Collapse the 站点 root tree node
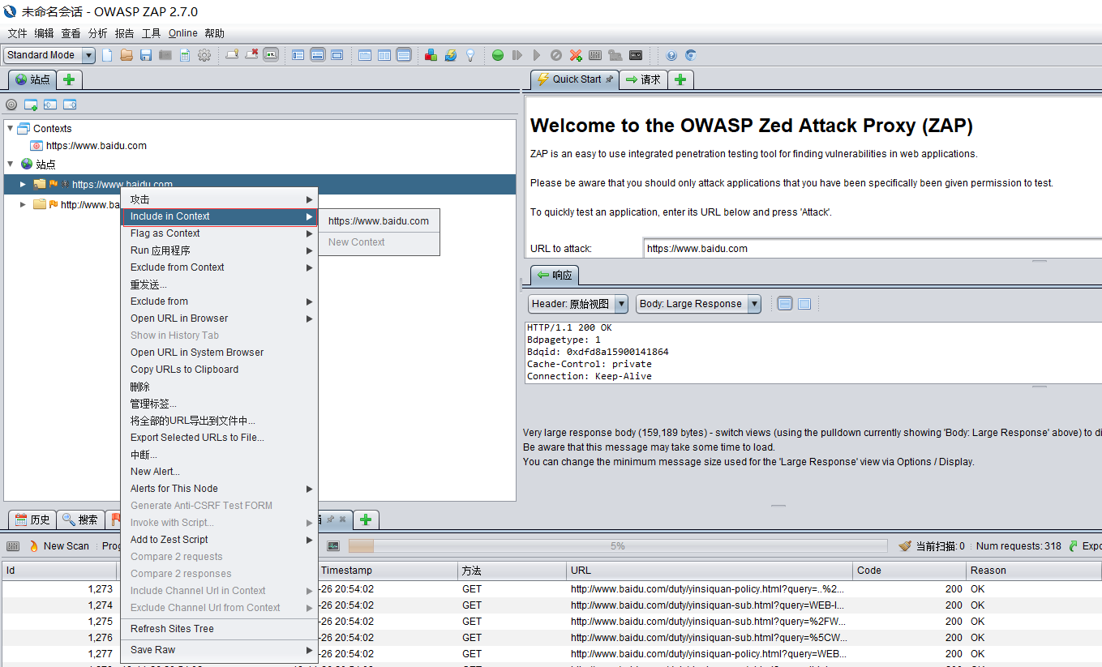 [x=10, y=164]
